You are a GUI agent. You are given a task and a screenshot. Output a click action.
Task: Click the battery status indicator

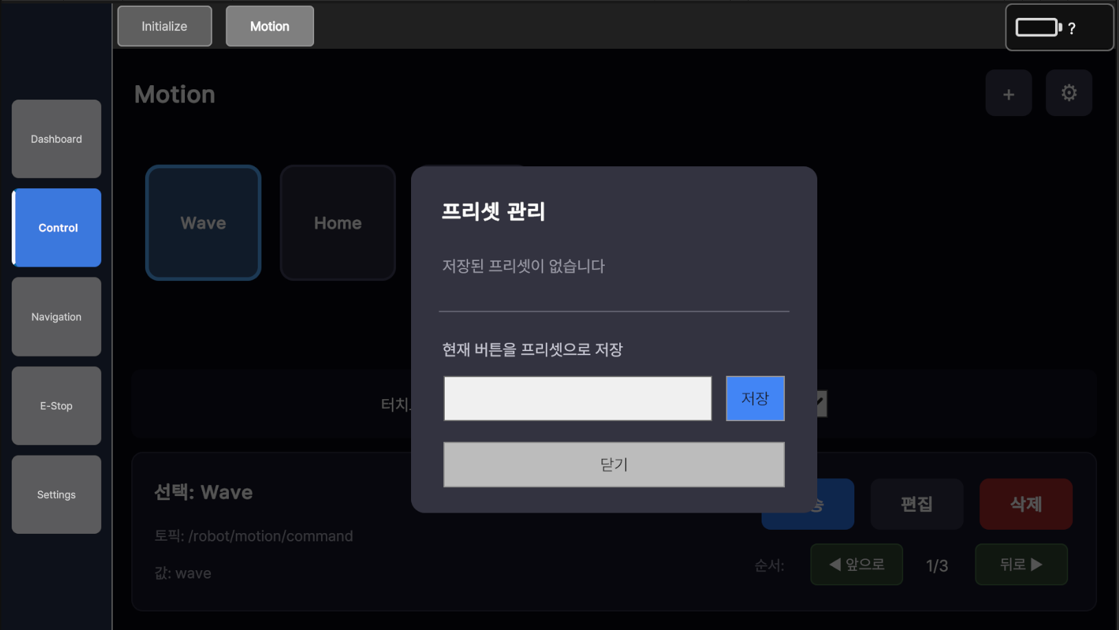(x=1059, y=27)
